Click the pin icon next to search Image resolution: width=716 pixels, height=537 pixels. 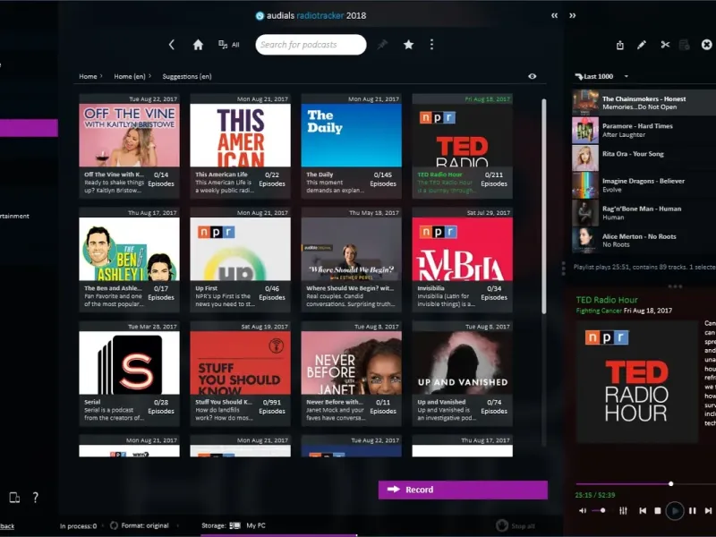tap(382, 44)
